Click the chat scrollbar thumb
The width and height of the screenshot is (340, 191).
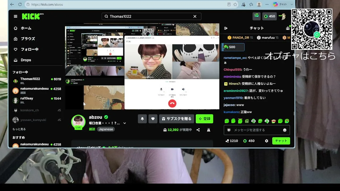294,114
